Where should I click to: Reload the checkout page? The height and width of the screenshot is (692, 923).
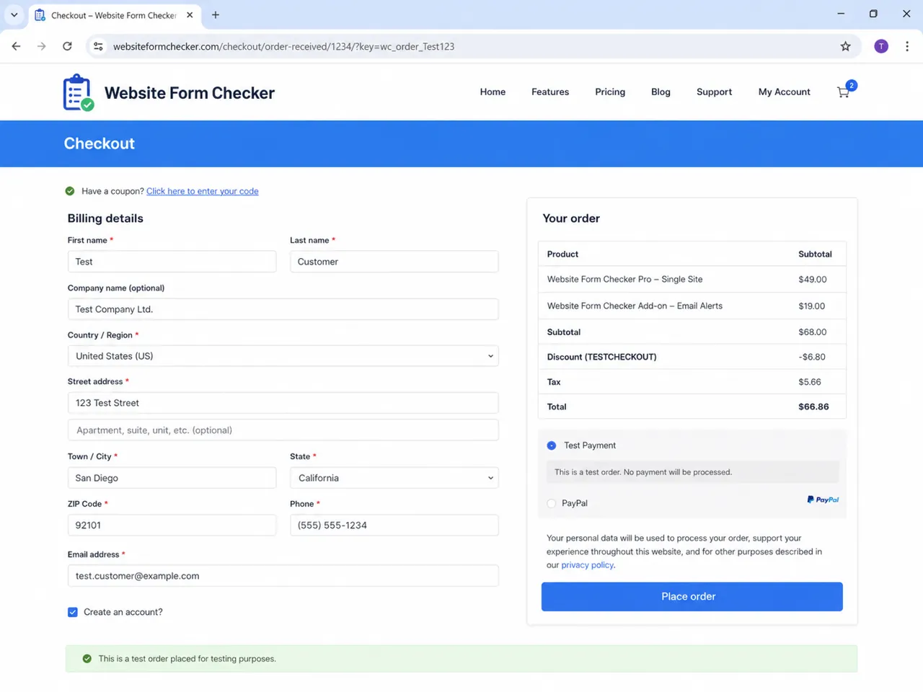(x=67, y=46)
